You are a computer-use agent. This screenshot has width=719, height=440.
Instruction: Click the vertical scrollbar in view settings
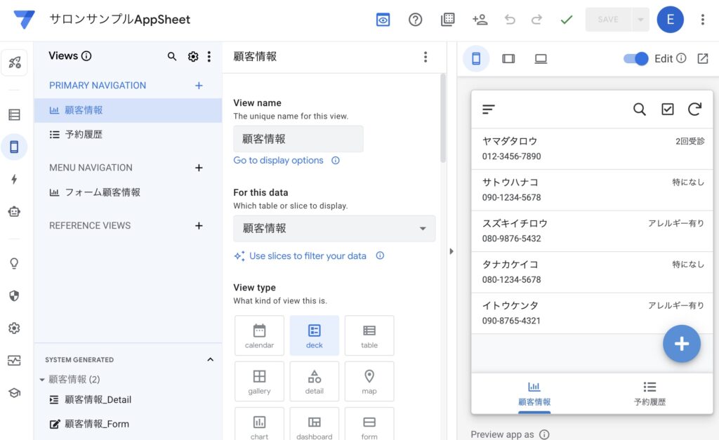pos(443,119)
